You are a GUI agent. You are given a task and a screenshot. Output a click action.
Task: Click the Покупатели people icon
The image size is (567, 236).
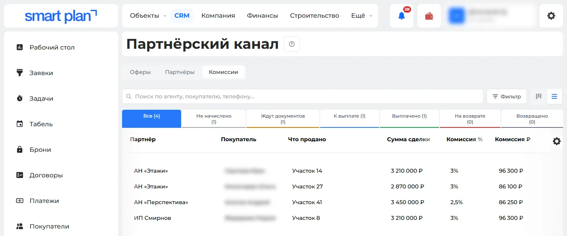[20, 226]
